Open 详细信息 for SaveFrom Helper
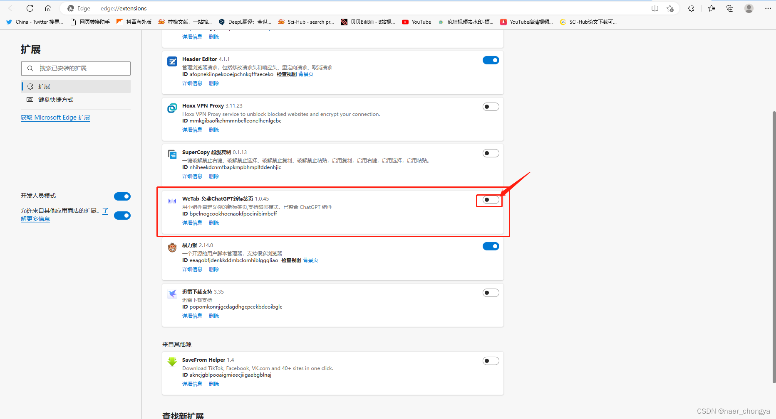This screenshot has width=776, height=419. pyautogui.click(x=192, y=384)
